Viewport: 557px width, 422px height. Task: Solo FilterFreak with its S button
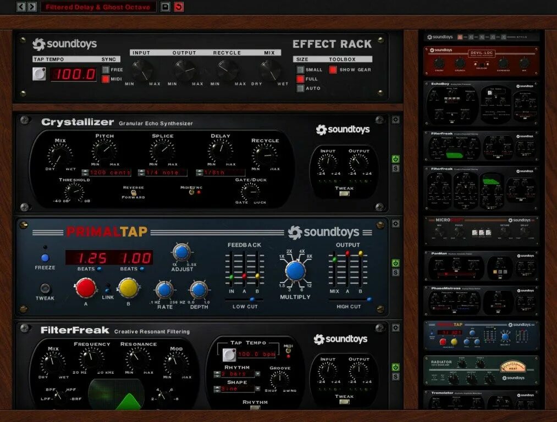click(395, 377)
